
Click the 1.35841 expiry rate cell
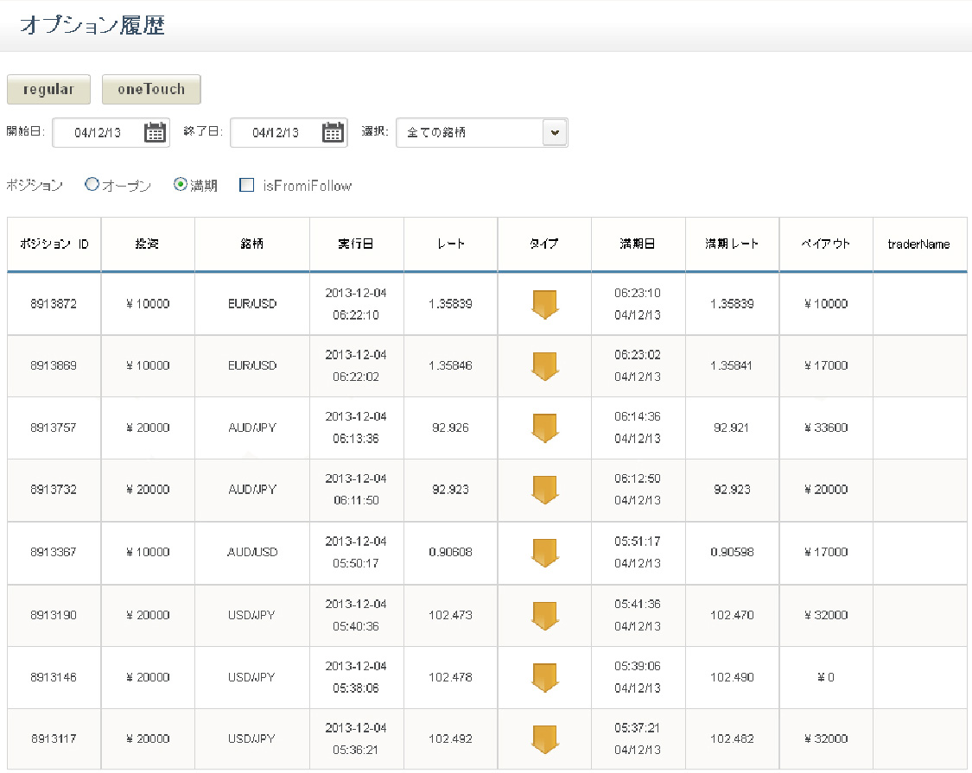[x=732, y=365]
